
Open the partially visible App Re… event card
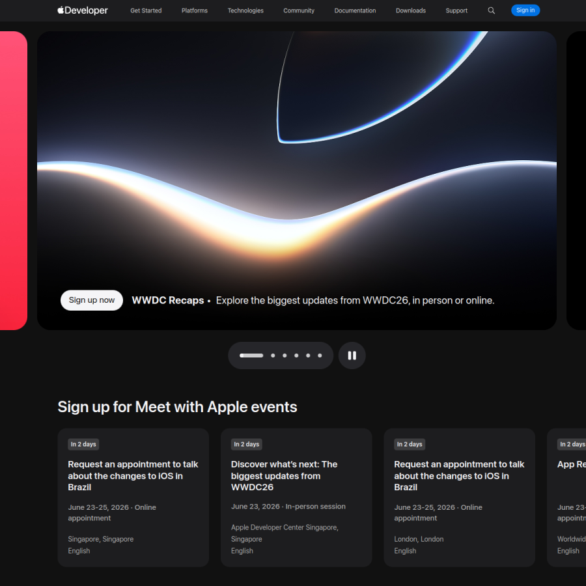click(x=566, y=497)
